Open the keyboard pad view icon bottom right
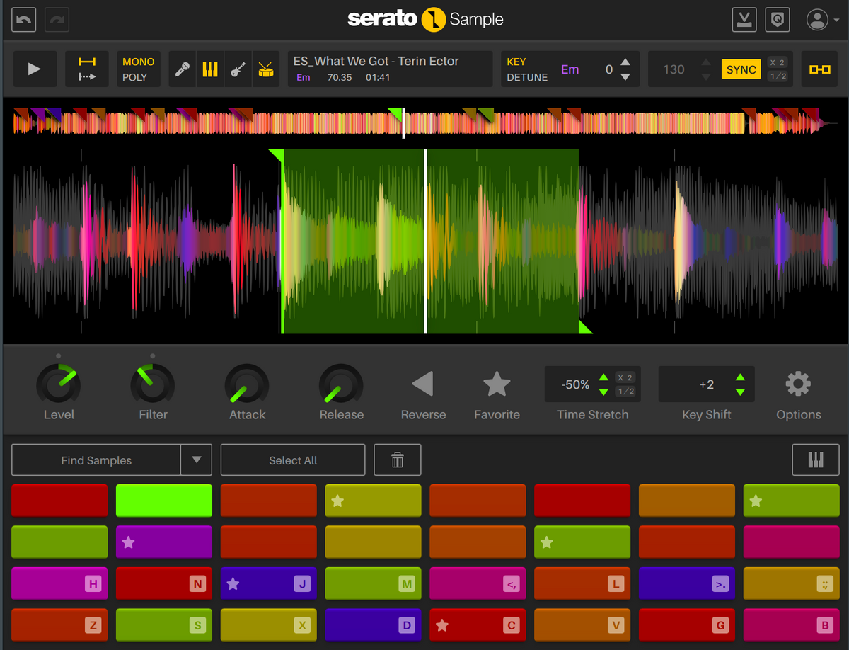The width and height of the screenshot is (849, 650). [x=816, y=460]
